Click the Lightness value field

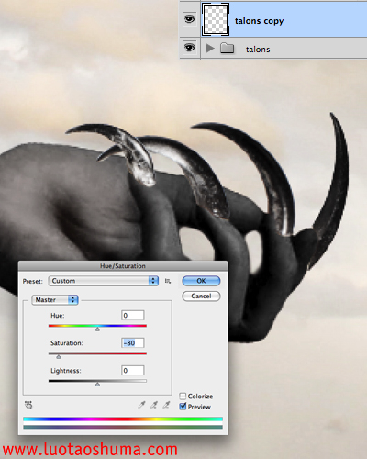click(132, 371)
